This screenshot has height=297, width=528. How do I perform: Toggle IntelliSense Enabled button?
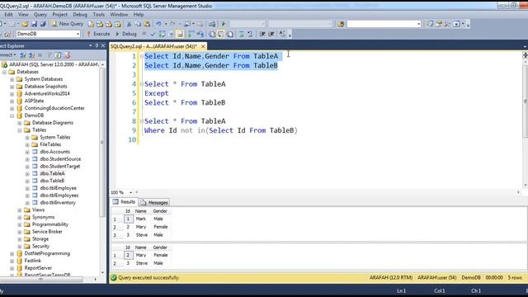pyautogui.click(x=180, y=34)
